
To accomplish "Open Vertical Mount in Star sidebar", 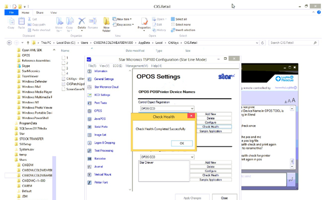I will [103, 174].
